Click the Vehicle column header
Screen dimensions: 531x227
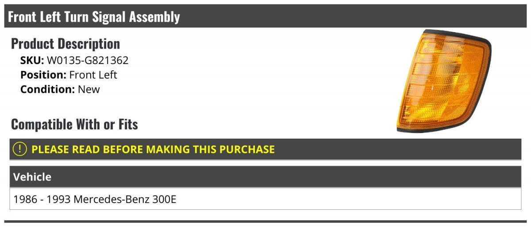tap(32, 177)
